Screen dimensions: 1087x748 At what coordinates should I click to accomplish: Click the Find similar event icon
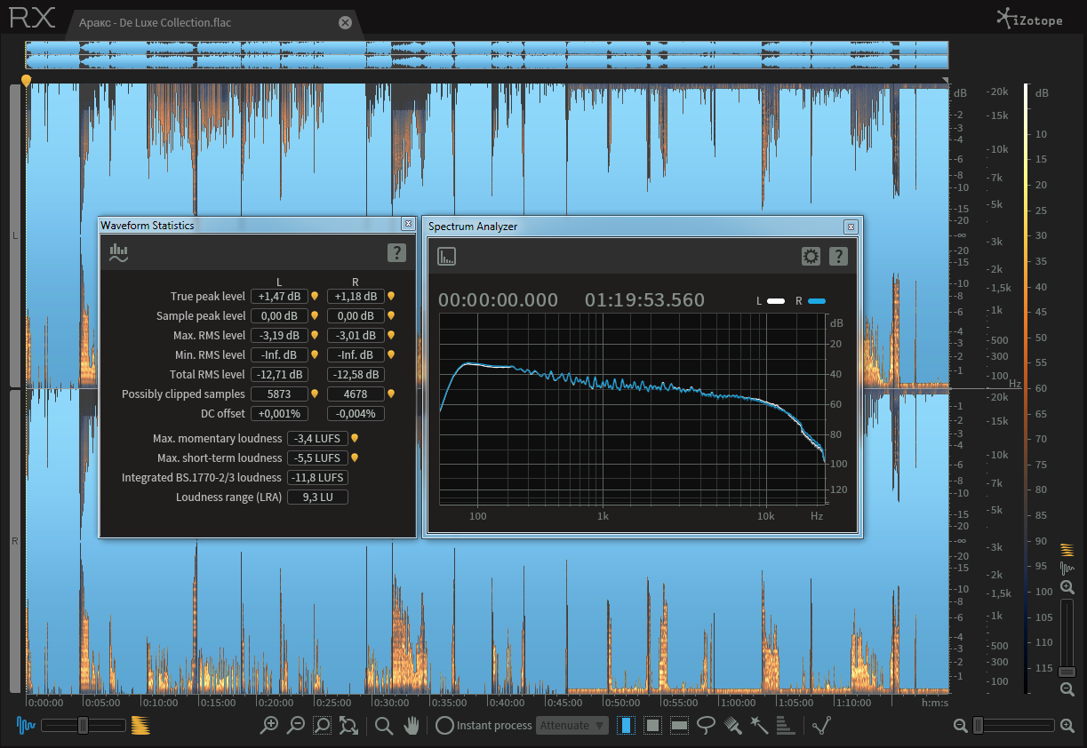(x=823, y=726)
